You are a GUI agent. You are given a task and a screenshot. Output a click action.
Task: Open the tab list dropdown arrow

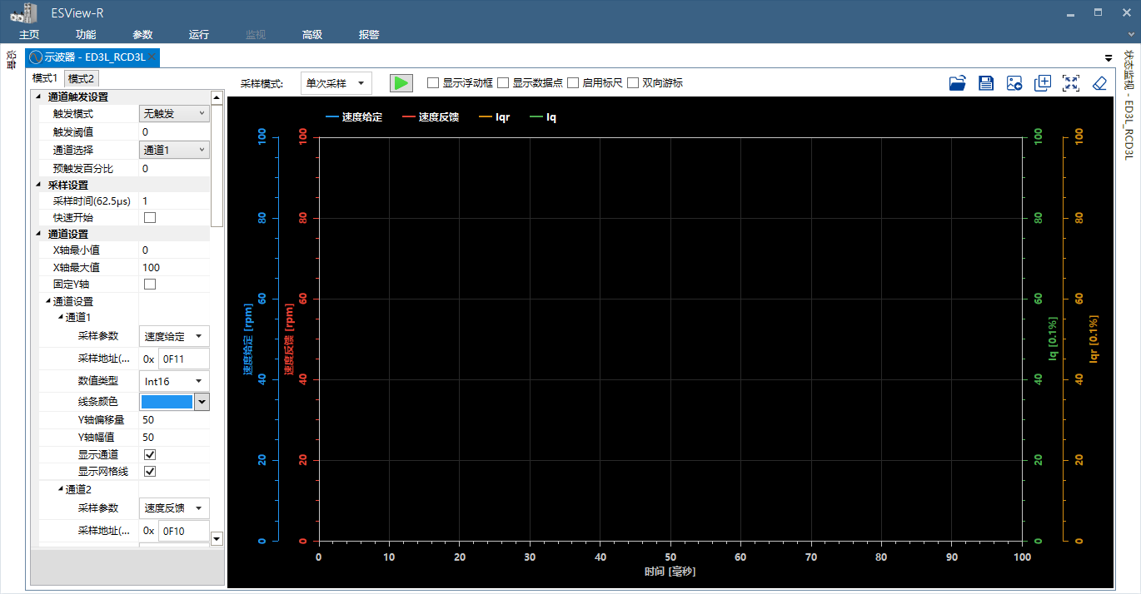1109,58
